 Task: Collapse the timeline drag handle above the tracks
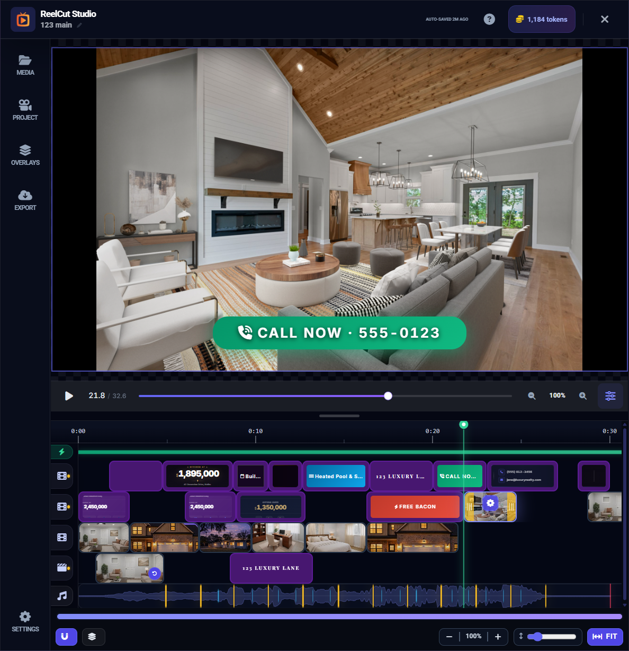(x=339, y=416)
